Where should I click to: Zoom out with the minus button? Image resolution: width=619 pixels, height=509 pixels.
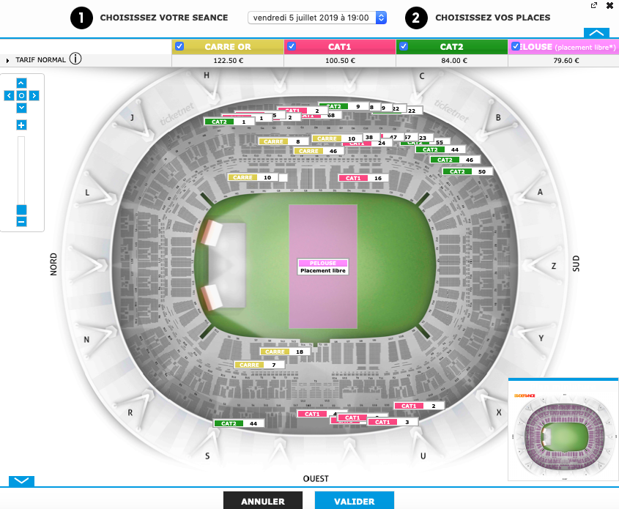coord(21,221)
